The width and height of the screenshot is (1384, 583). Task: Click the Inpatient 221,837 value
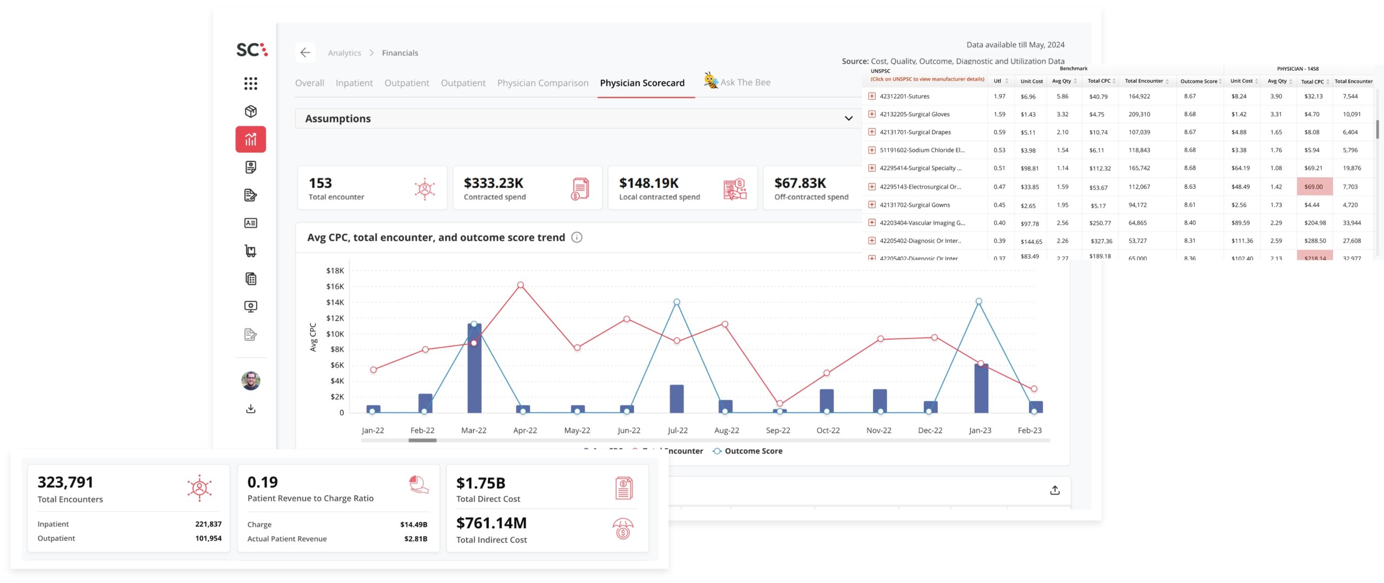(x=208, y=524)
